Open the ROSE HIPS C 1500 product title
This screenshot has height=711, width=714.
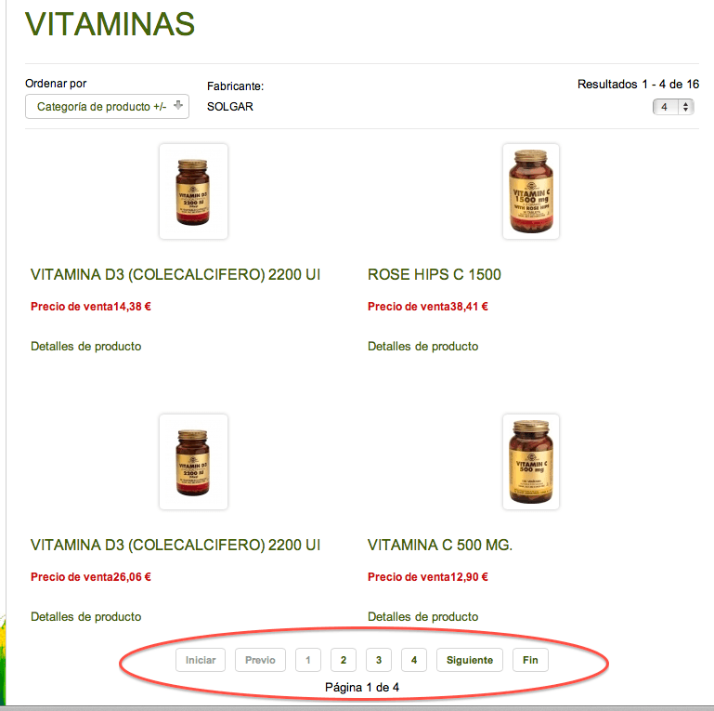[435, 274]
